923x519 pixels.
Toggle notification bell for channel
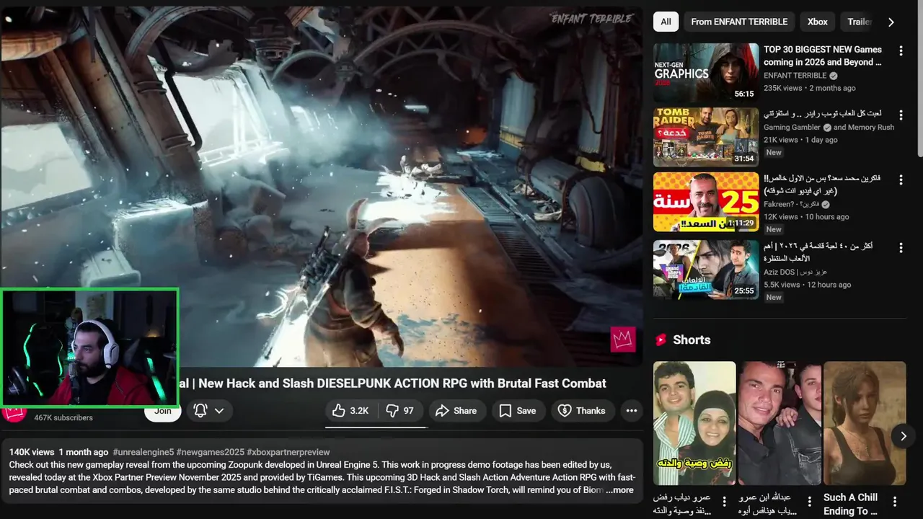pyautogui.click(x=200, y=411)
